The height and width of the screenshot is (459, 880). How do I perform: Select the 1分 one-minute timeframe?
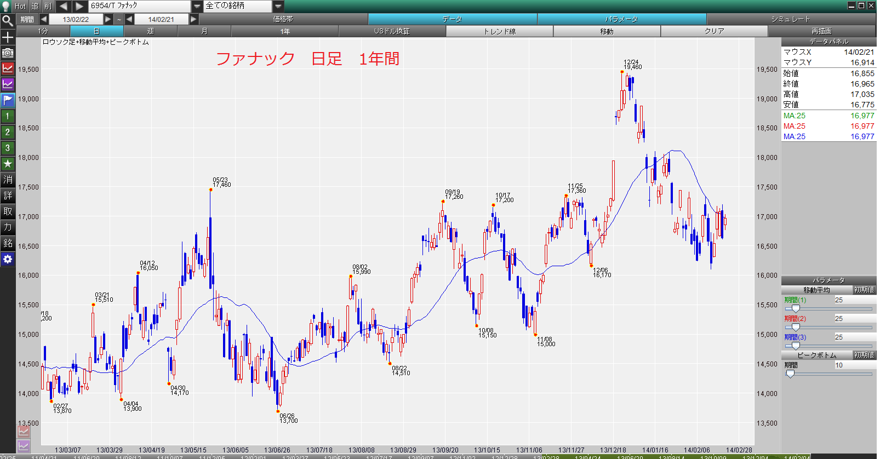click(43, 31)
